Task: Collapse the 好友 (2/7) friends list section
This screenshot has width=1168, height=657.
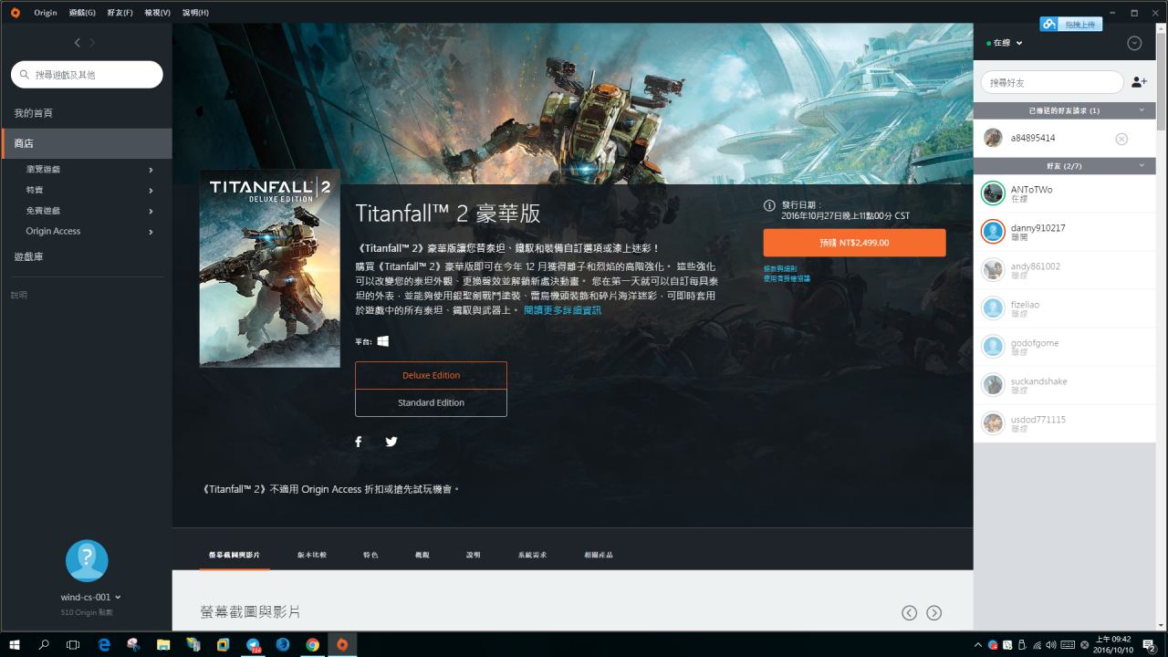Action: (x=1141, y=165)
